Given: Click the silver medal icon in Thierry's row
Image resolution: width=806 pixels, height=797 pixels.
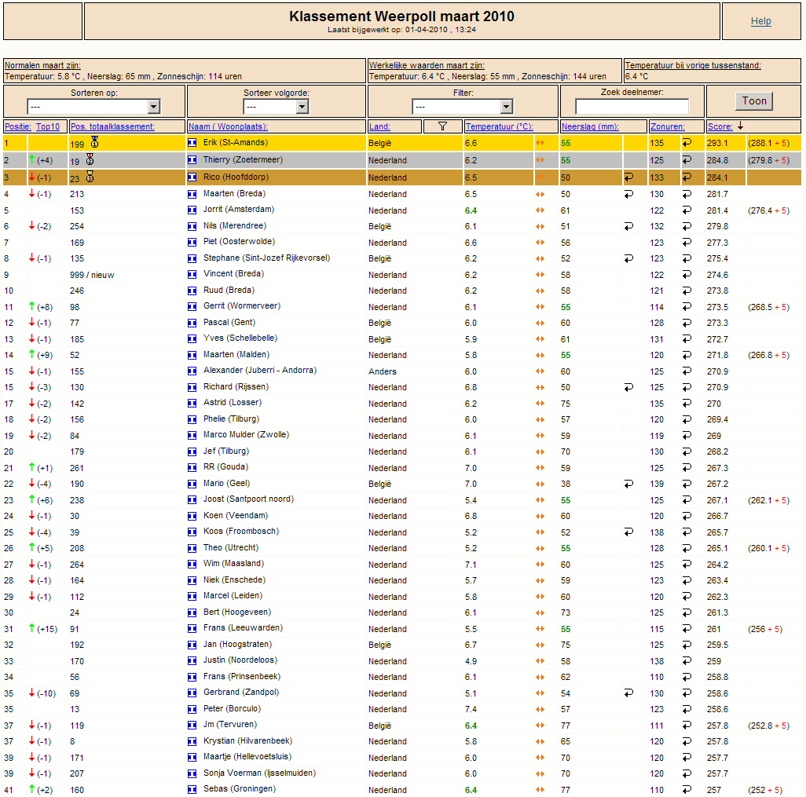Looking at the screenshot, I should (x=90, y=159).
